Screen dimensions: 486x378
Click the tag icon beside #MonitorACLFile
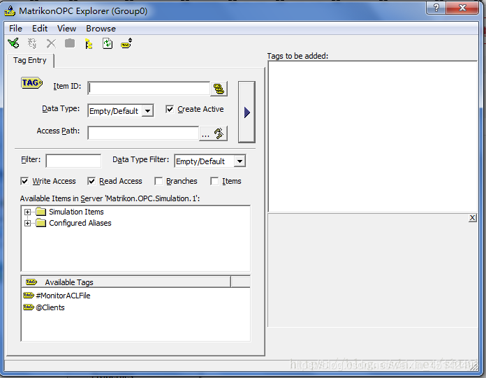29,296
